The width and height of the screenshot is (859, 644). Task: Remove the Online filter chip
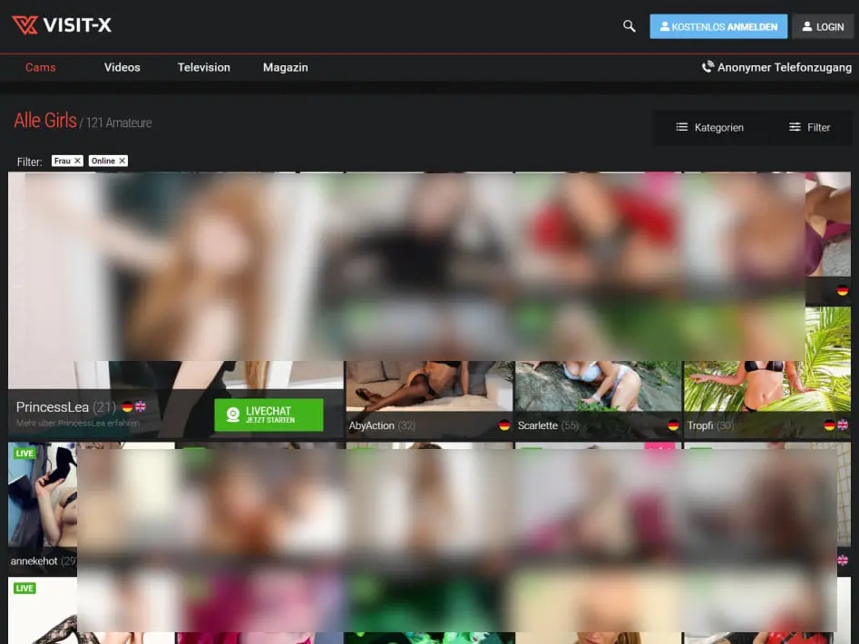[x=121, y=161]
